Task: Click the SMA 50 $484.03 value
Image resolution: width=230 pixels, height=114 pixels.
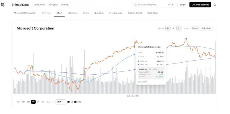Action: click(160, 61)
